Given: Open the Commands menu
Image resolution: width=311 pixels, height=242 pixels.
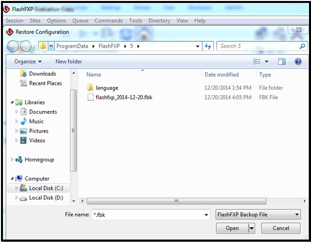Looking at the screenshot, I should 108,21.
